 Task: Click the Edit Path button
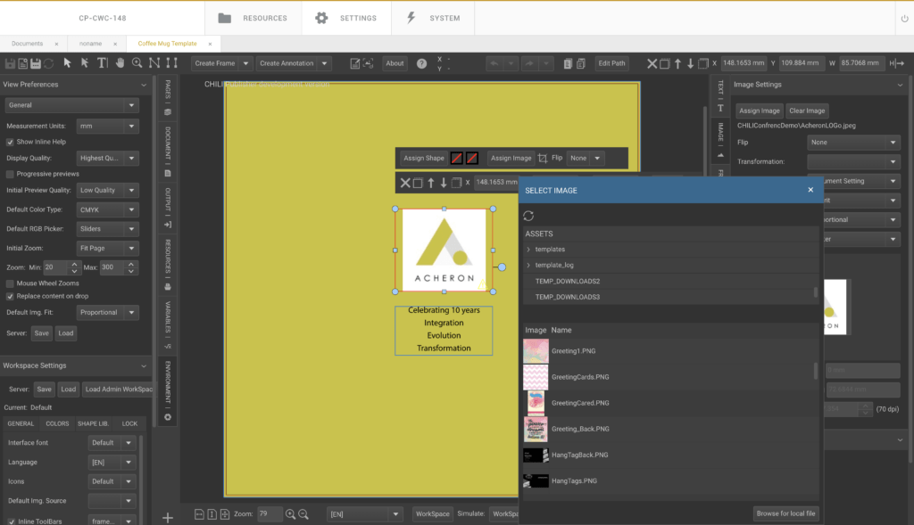(611, 63)
